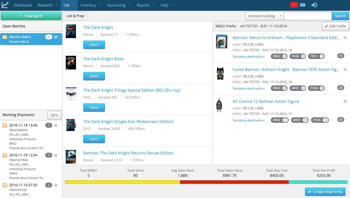The image size is (350, 198).
Task: Click the PHX6 16 destination badge
Action: (x=320, y=120)
